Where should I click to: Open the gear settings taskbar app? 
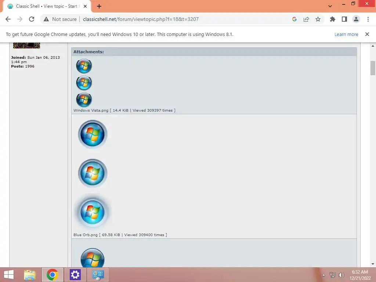click(75, 275)
